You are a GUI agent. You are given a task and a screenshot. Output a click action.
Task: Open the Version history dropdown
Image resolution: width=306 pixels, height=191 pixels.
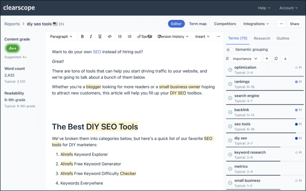point(173,36)
